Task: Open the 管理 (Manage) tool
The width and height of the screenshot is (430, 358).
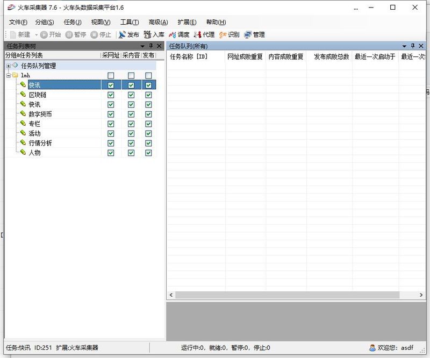Action: (x=254, y=34)
